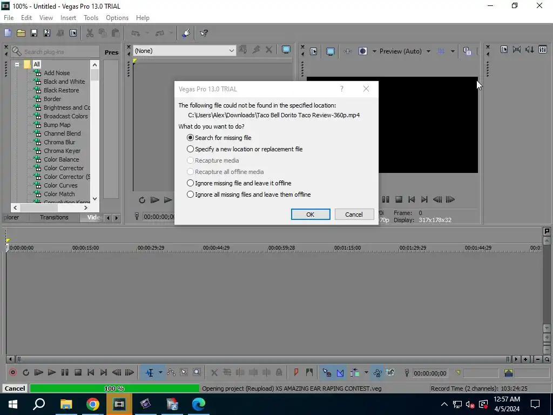Click Cancel button next to progress bar
The height and width of the screenshot is (415, 553).
[x=15, y=389]
